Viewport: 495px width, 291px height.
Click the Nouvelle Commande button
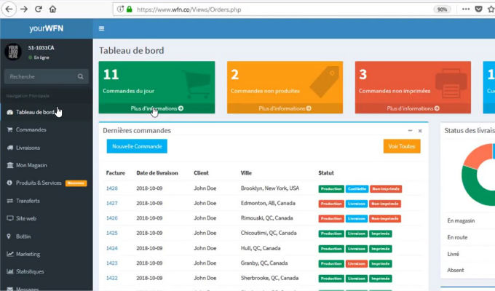coord(137,146)
